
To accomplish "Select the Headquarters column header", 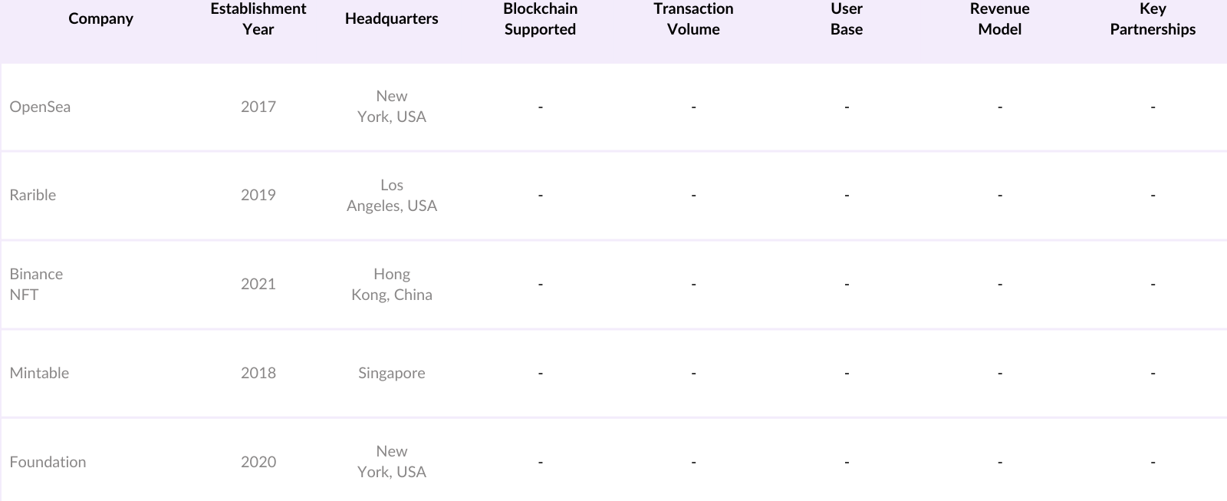I will coord(391,19).
